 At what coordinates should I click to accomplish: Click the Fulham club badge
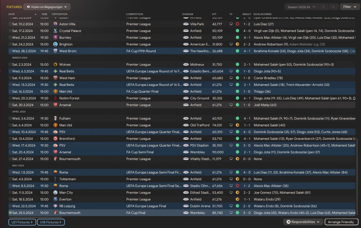click(x=55, y=118)
